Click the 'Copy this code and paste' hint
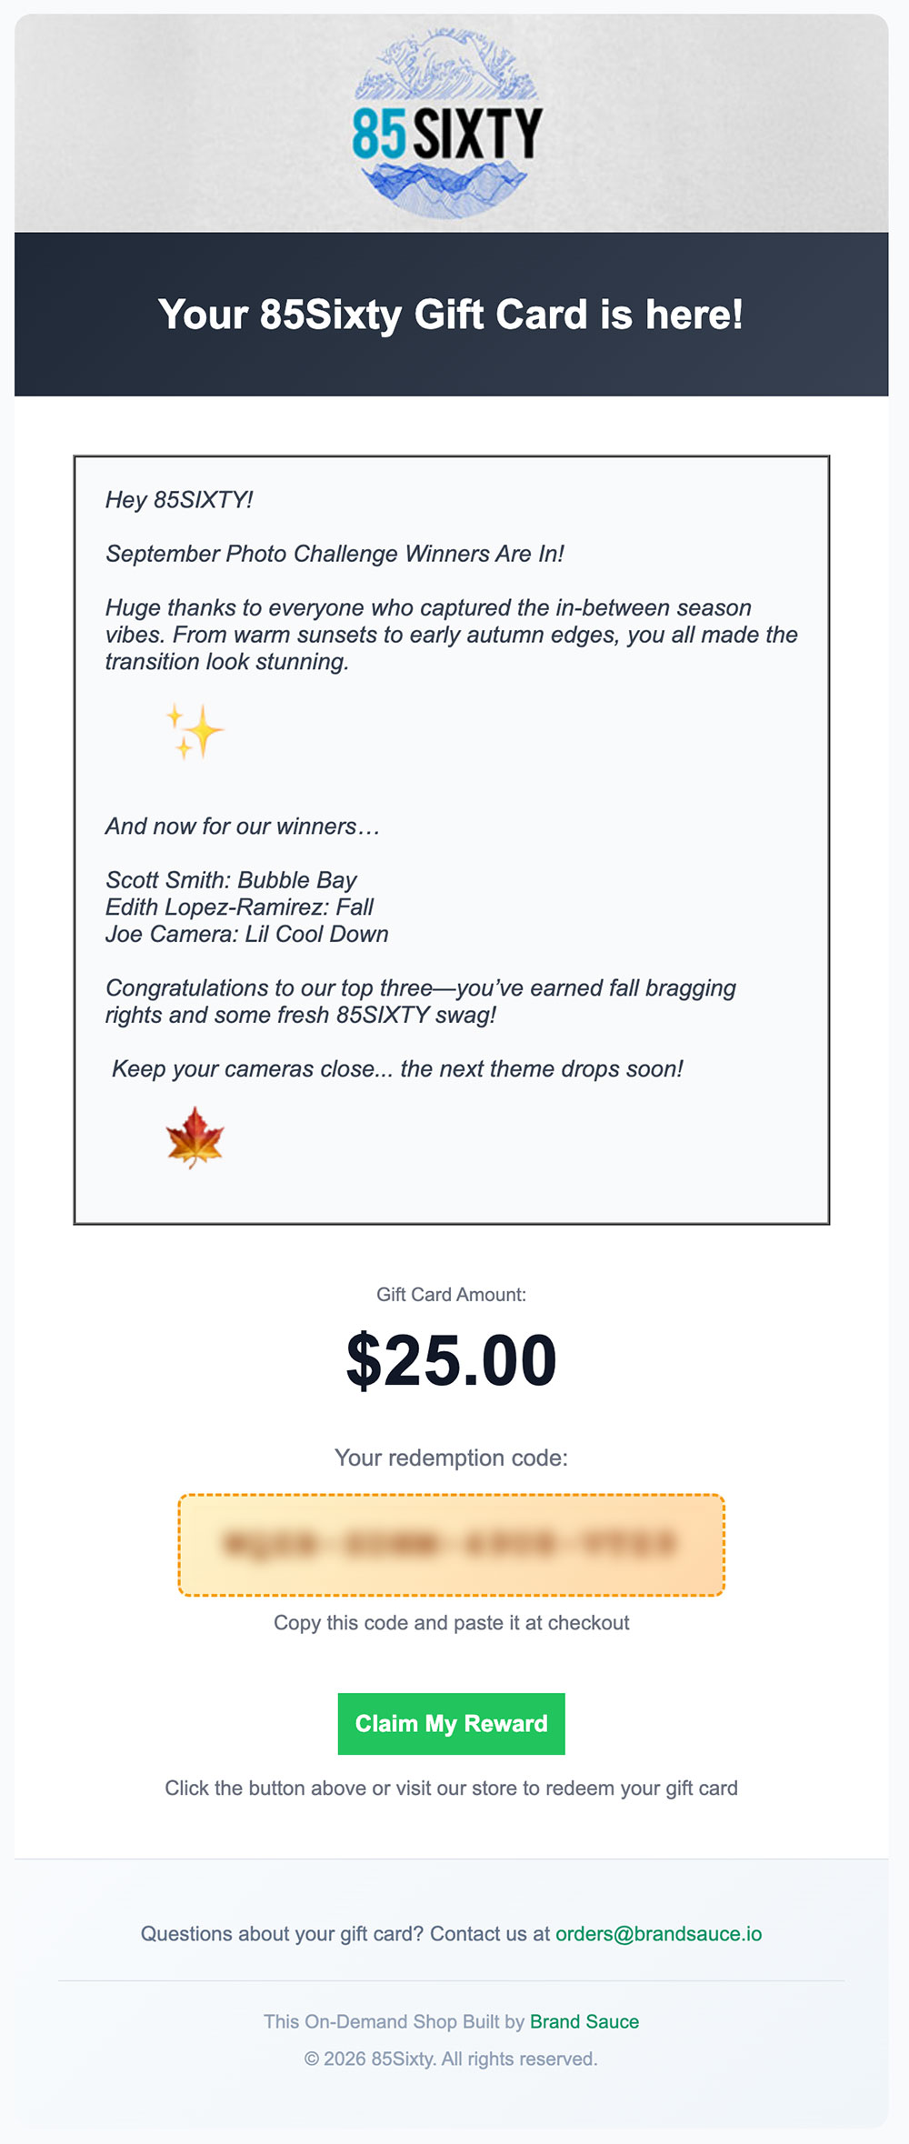Screen dimensions: 909x2144 [x=451, y=1623]
